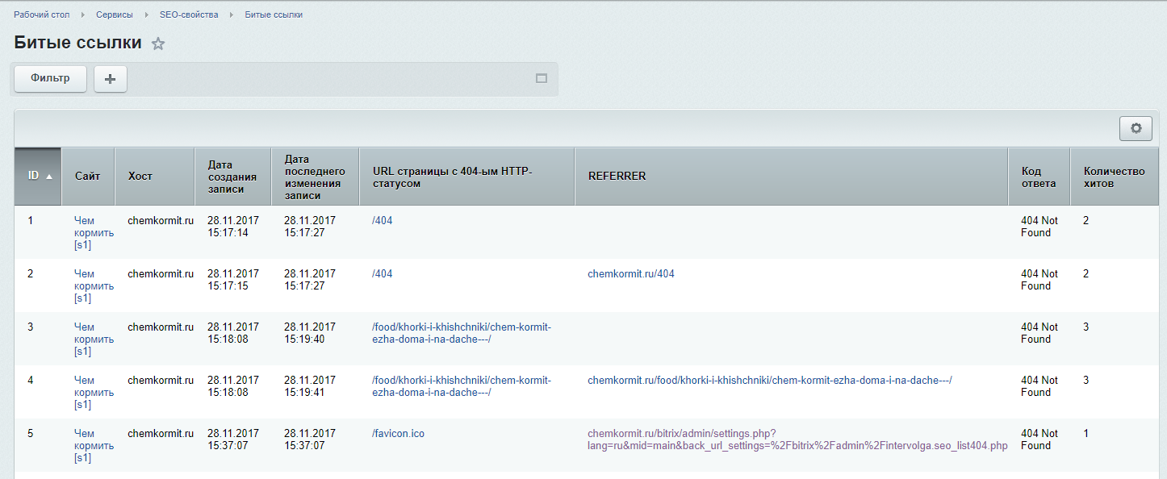The width and height of the screenshot is (1167, 479).
Task: Click the REFERRER column header
Action: pos(617,176)
